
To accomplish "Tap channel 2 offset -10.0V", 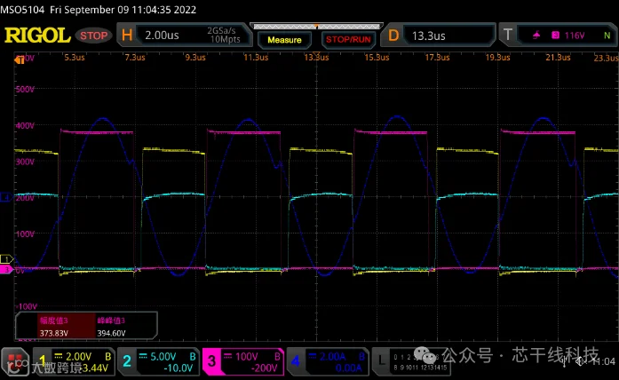I will coord(178,368).
